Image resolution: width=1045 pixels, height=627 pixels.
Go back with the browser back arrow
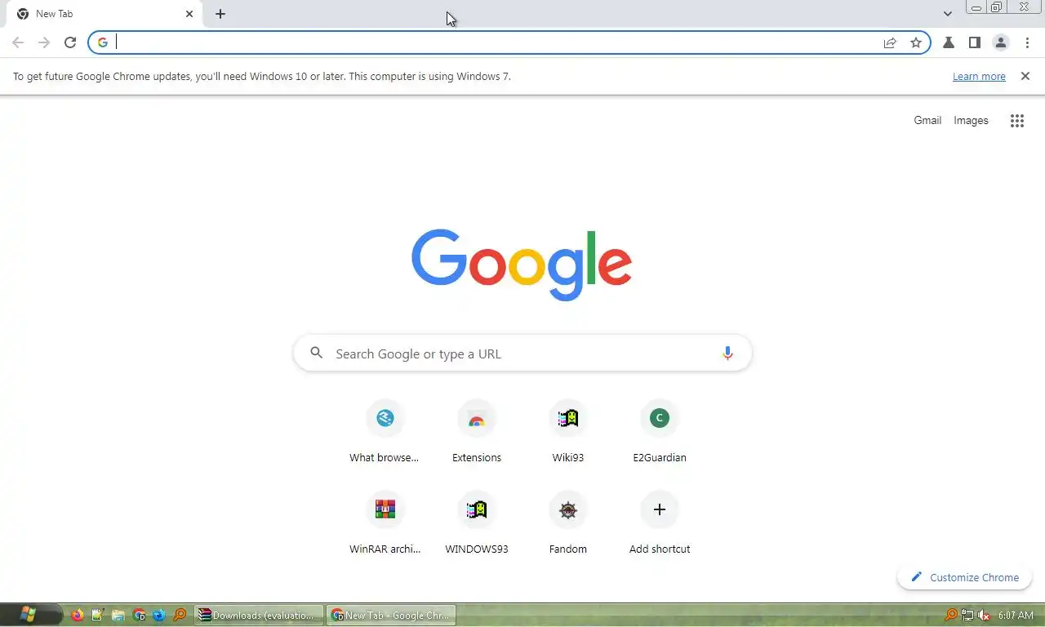pos(18,42)
